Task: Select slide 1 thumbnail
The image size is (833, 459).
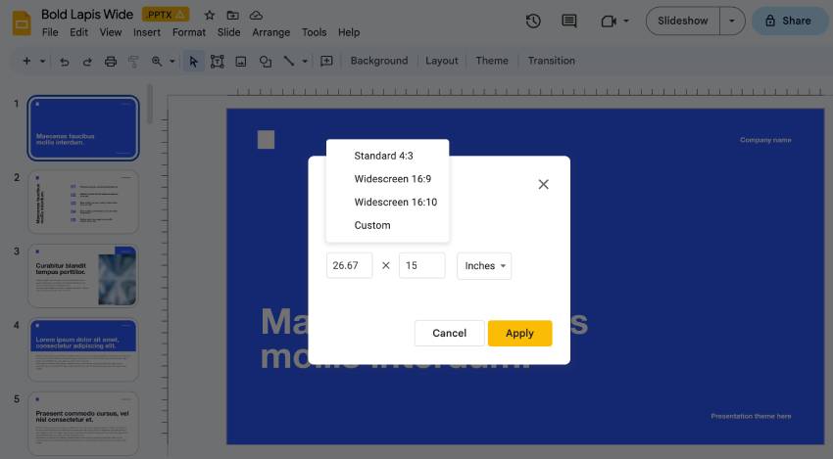Action: tap(83, 128)
